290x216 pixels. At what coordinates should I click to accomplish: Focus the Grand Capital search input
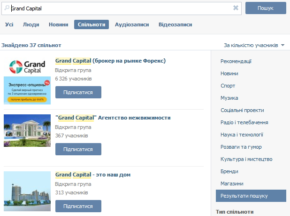point(122,8)
